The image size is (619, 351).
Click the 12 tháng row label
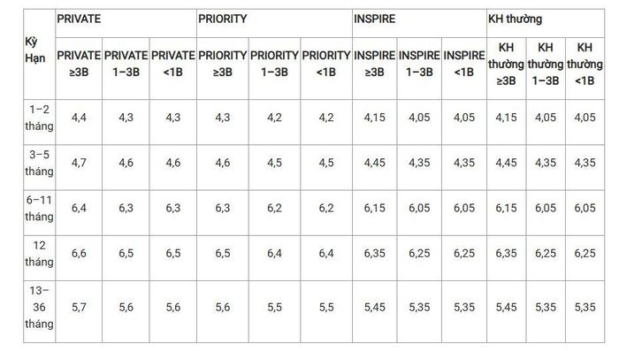pos(40,258)
